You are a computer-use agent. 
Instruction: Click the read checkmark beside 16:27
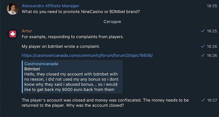click(203, 100)
